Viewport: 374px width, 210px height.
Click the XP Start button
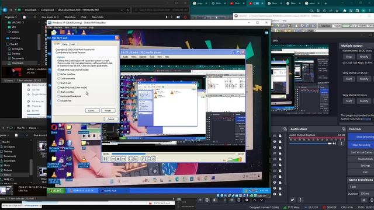click(x=56, y=191)
